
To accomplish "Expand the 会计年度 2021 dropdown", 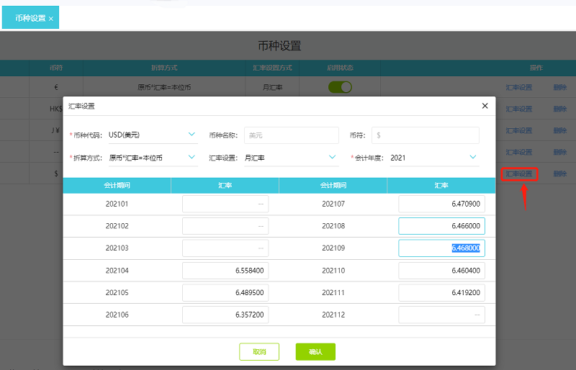I will [x=433, y=157].
